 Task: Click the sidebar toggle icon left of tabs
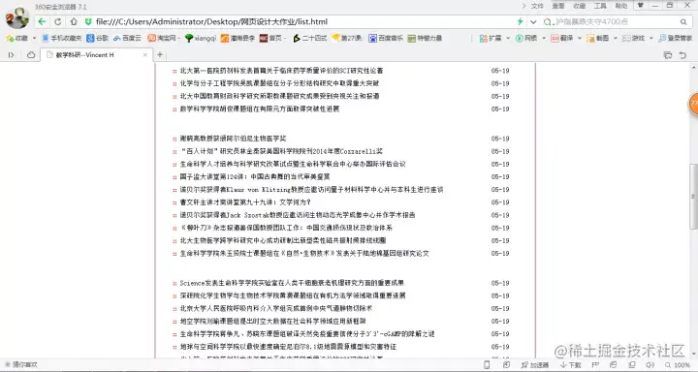(11, 54)
